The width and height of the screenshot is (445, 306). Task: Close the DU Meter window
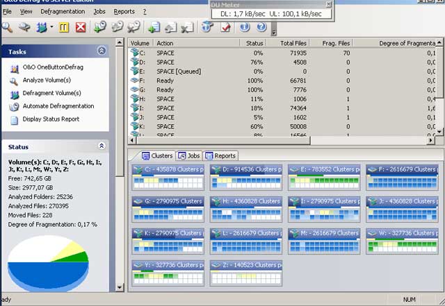[329, 4]
